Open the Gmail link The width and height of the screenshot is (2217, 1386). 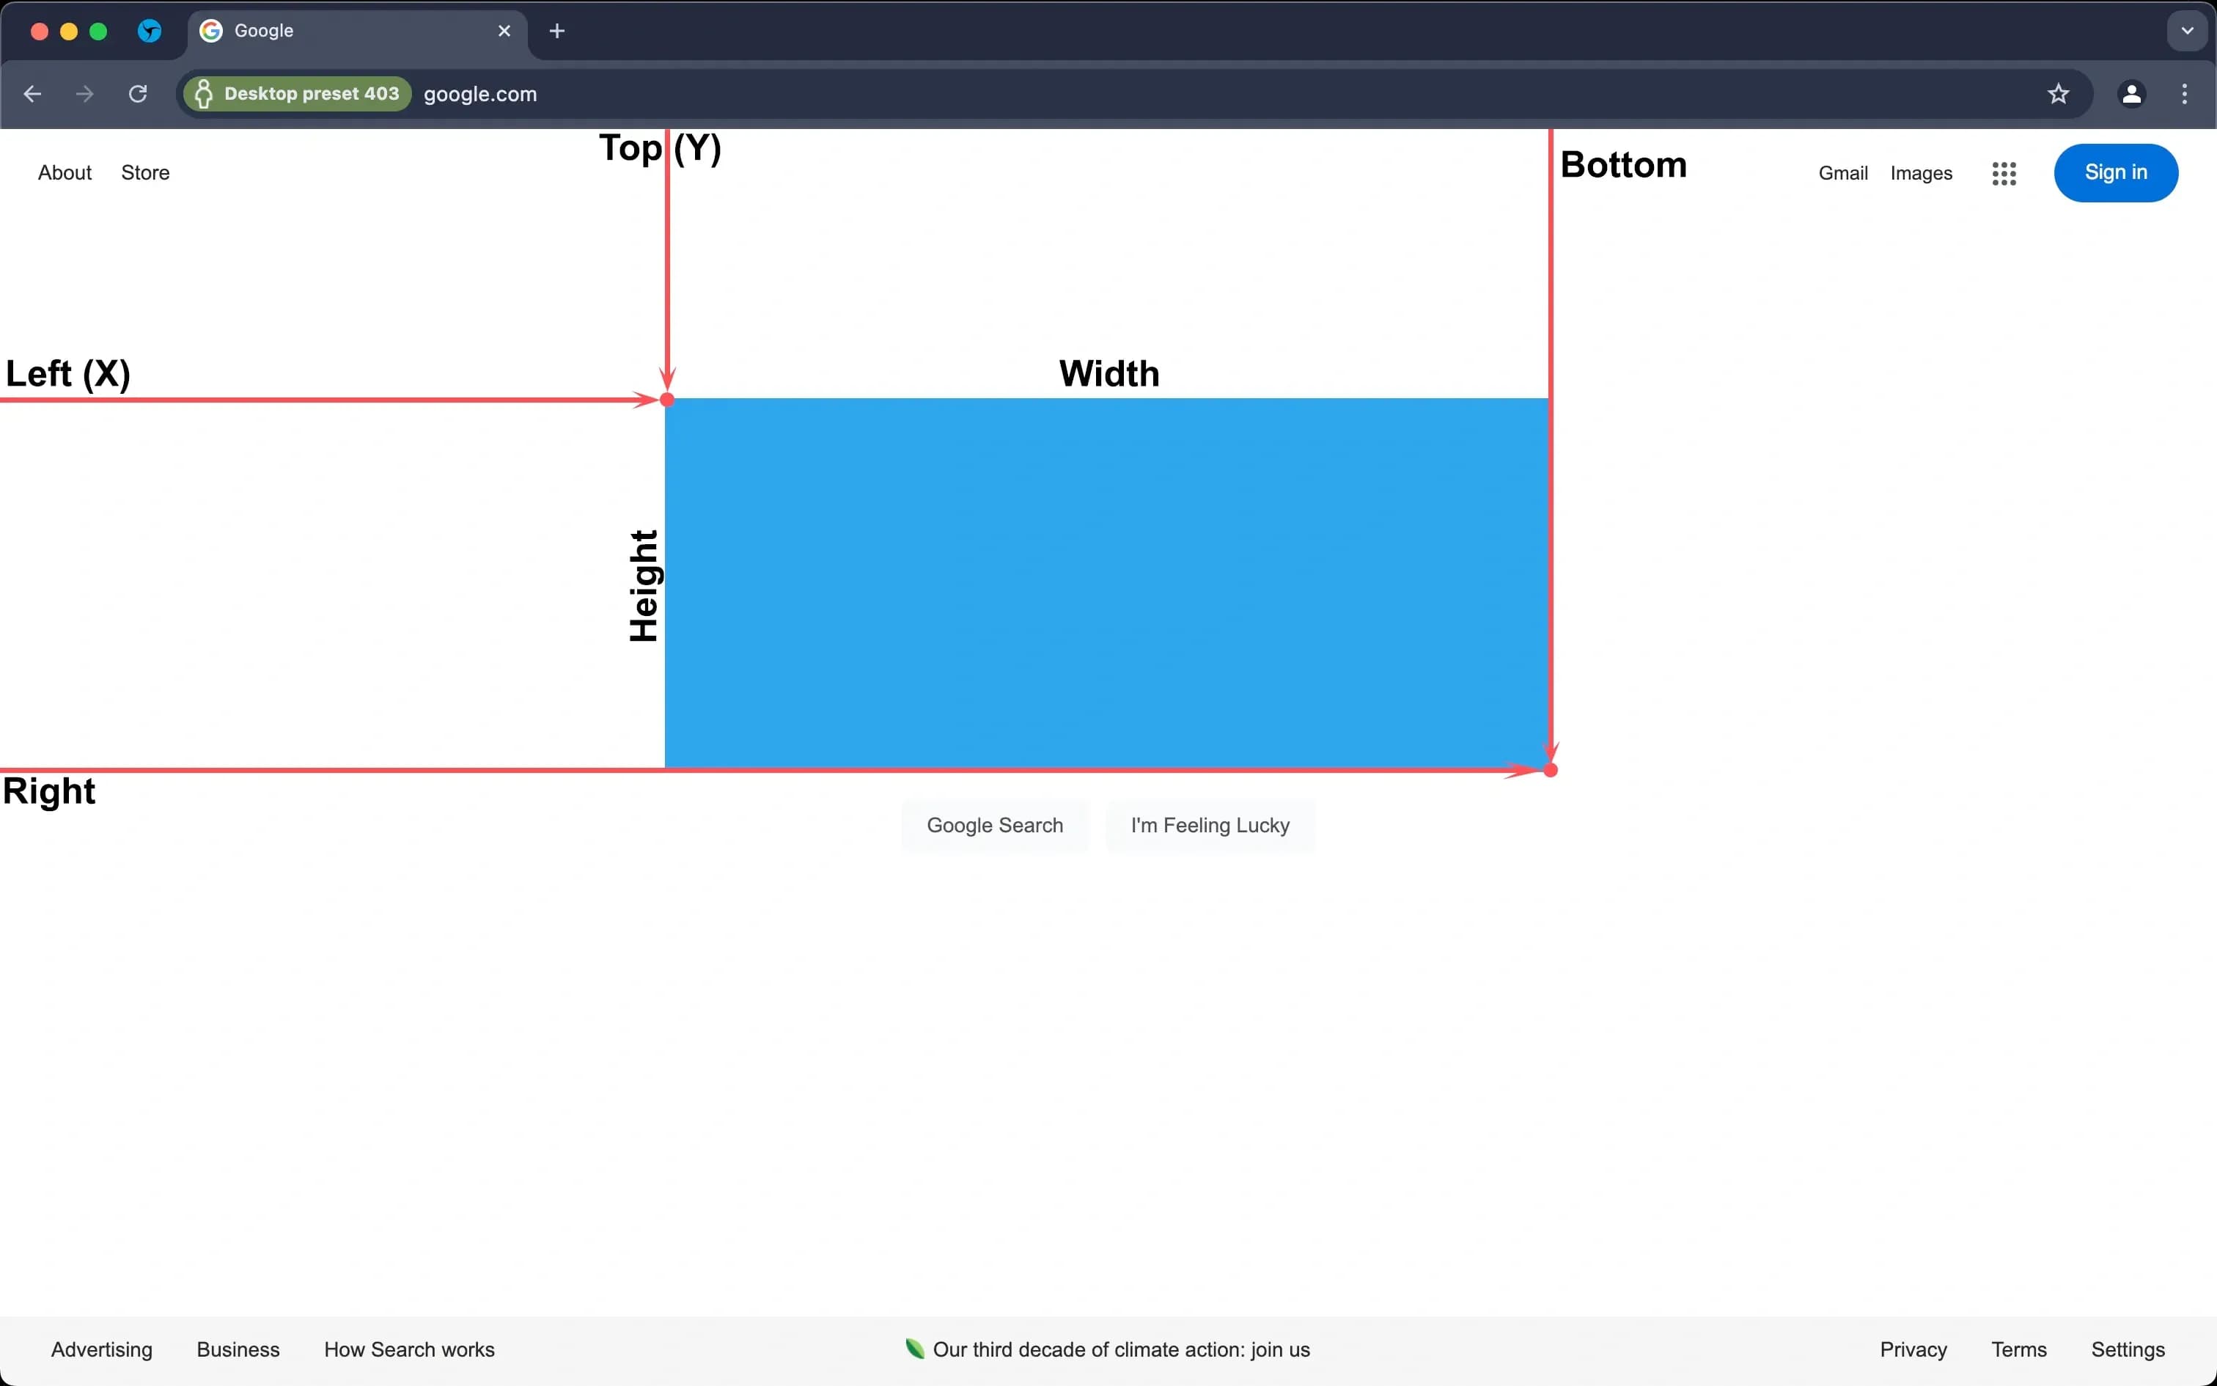[x=1842, y=173]
